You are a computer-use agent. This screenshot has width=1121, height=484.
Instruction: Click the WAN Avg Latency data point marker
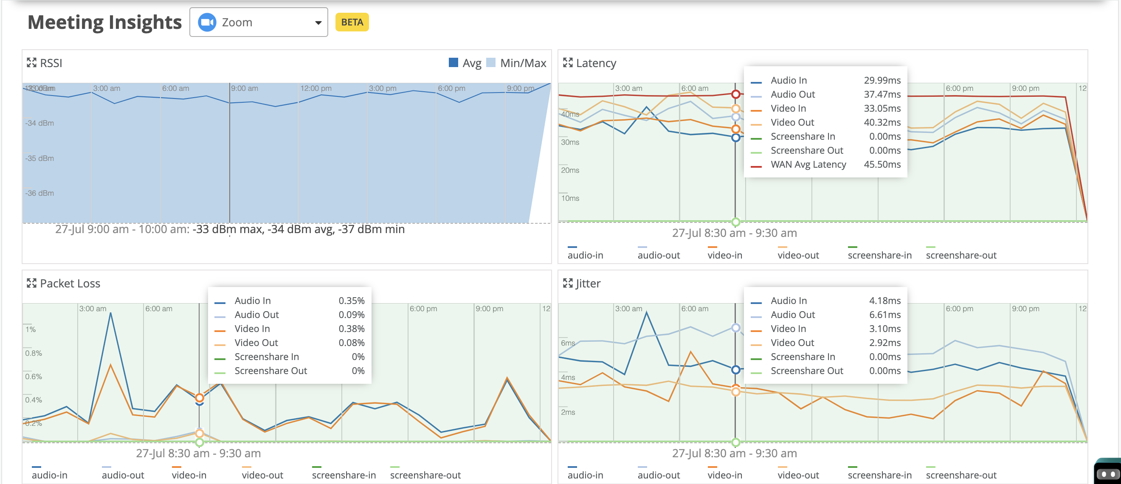(735, 94)
